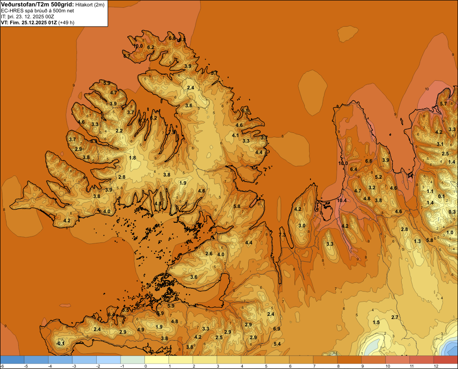Click the 3.1 temperature value on the map
This screenshot has height=369, width=458.
(x=440, y=144)
